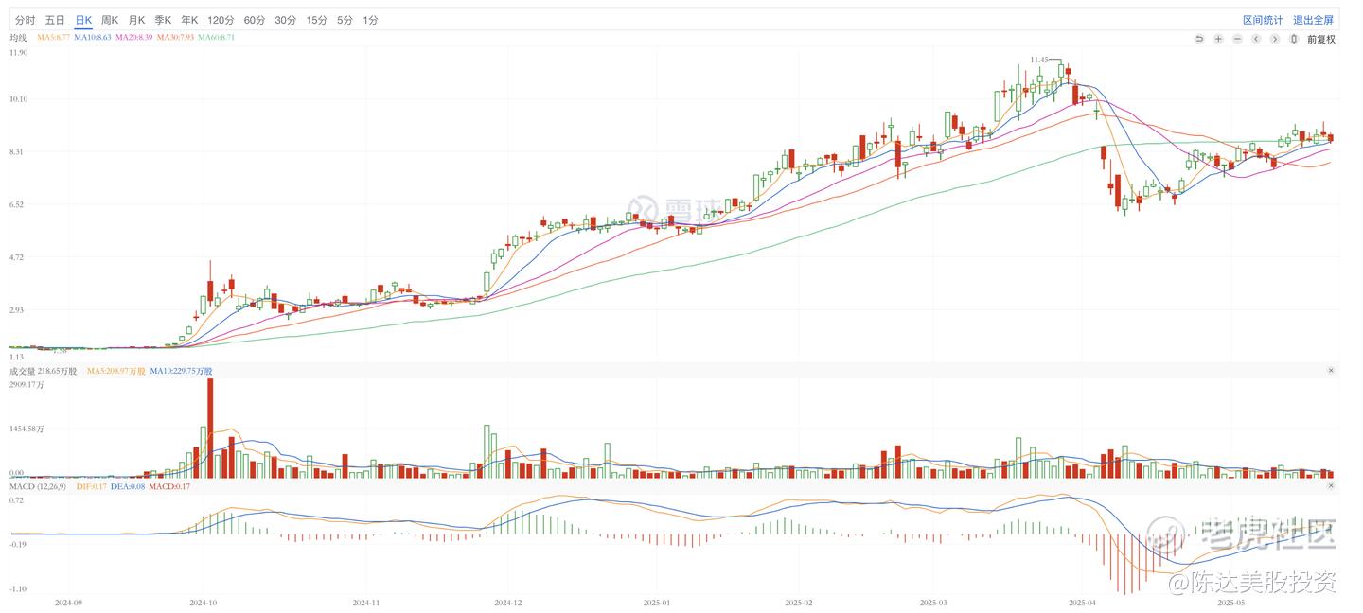Viewport: 1363px width, 613px height.
Task: Click the tallest red volume bar in October 2024
Action: pyautogui.click(x=210, y=428)
